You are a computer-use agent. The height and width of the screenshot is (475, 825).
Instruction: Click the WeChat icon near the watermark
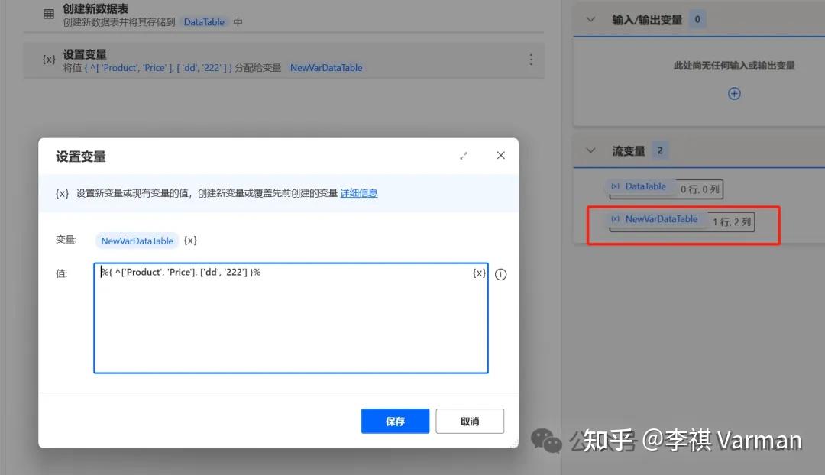[x=545, y=440]
